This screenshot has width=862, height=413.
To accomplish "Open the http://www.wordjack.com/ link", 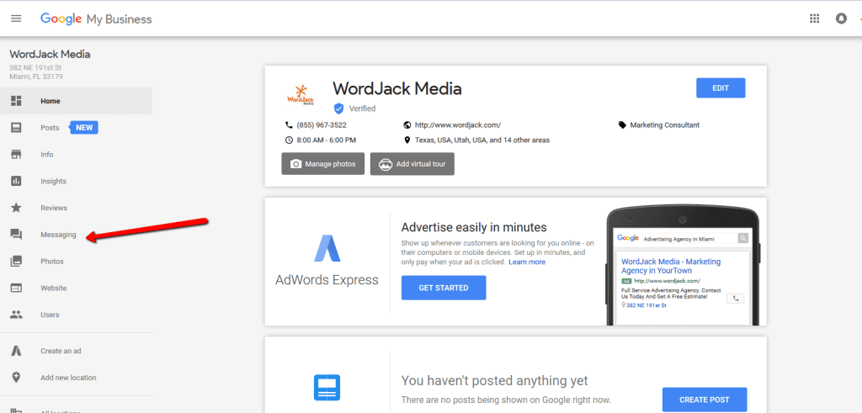I will click(x=457, y=125).
